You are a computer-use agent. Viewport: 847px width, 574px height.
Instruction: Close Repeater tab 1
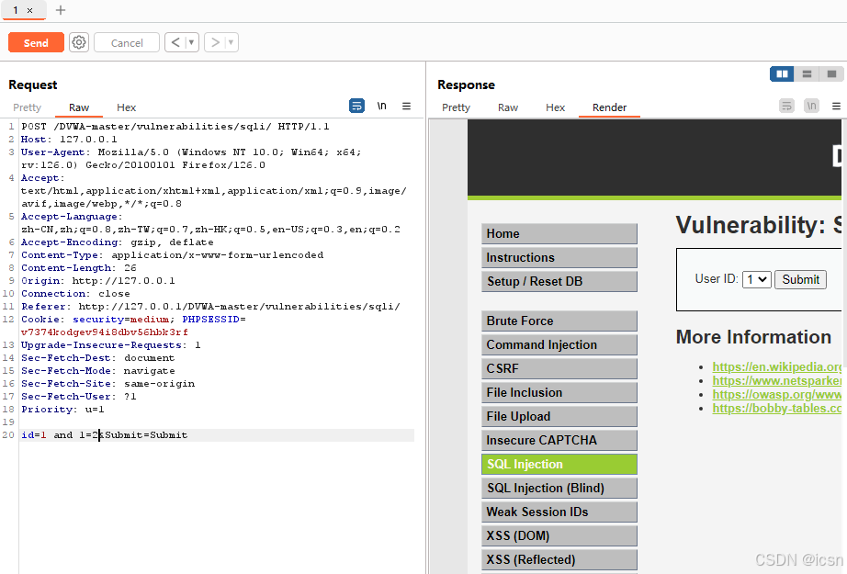29,10
